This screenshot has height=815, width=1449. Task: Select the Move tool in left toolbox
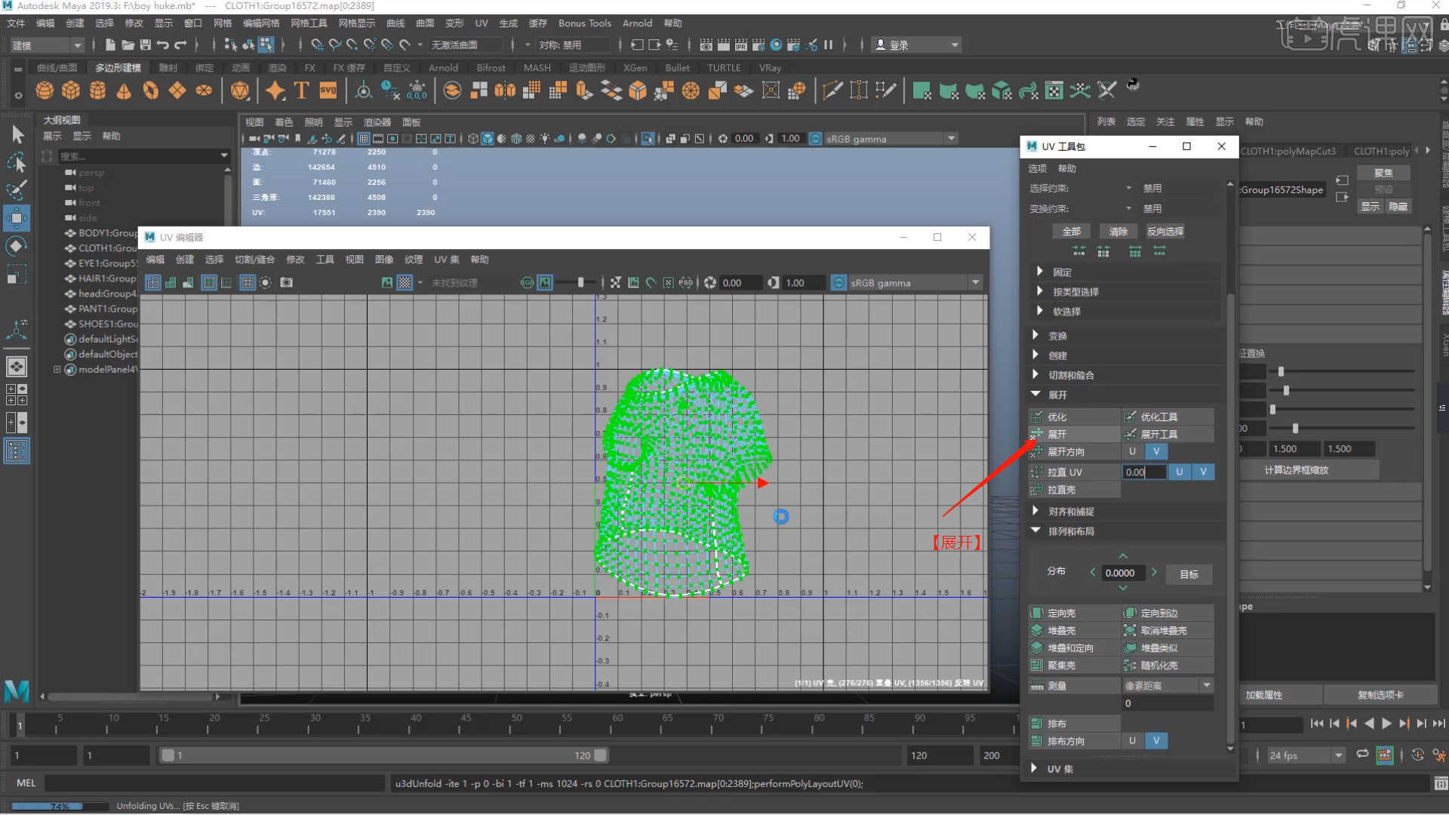pyautogui.click(x=17, y=219)
